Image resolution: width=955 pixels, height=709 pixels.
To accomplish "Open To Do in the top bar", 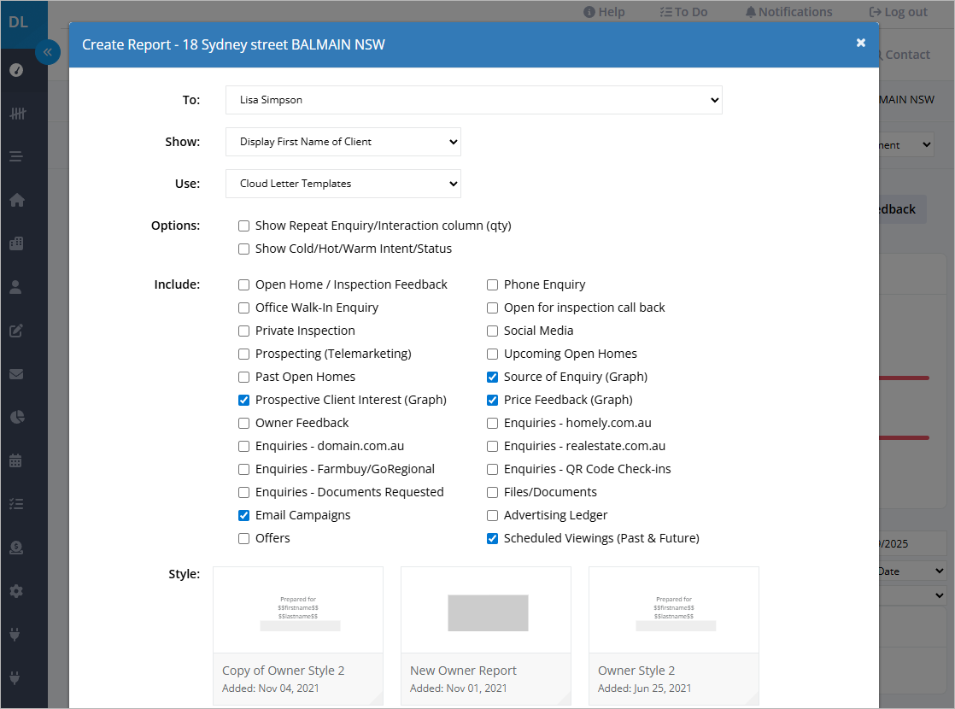I will pos(684,12).
